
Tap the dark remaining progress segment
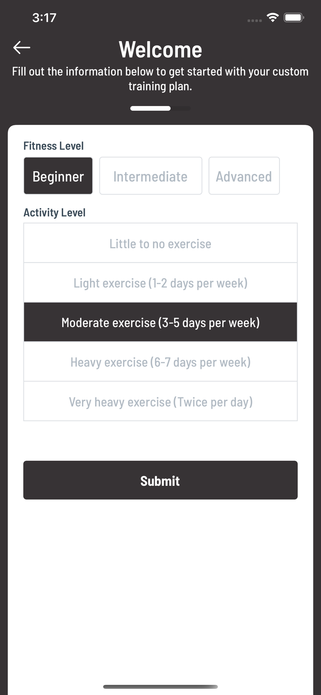181,108
